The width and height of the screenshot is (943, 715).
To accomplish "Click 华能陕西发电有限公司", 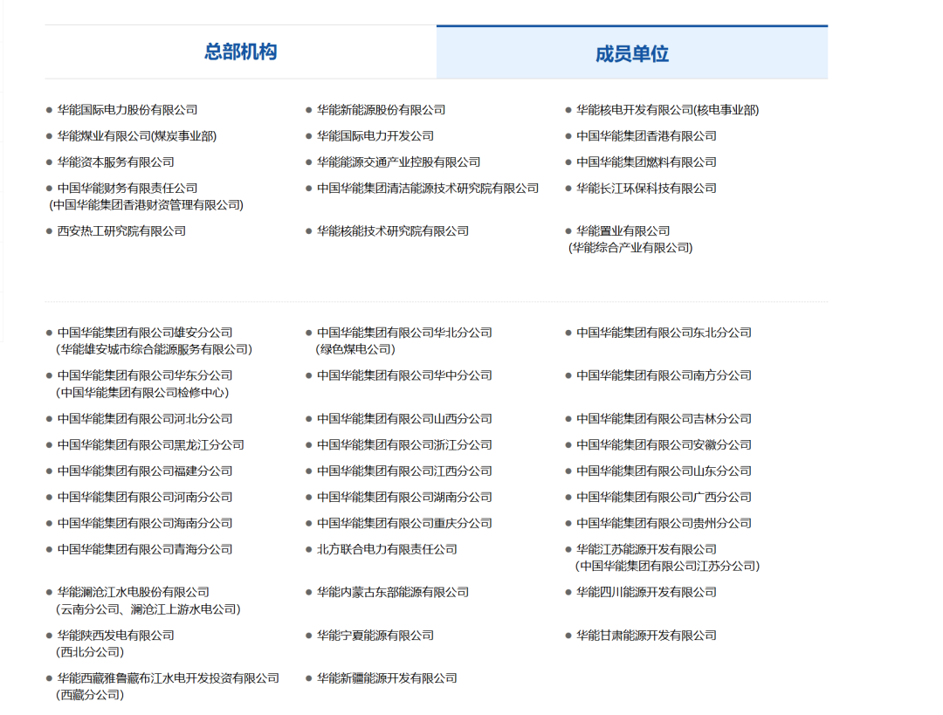I will [x=115, y=635].
